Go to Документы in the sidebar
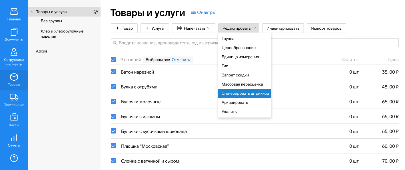The width and height of the screenshot is (405, 170). 14,35
